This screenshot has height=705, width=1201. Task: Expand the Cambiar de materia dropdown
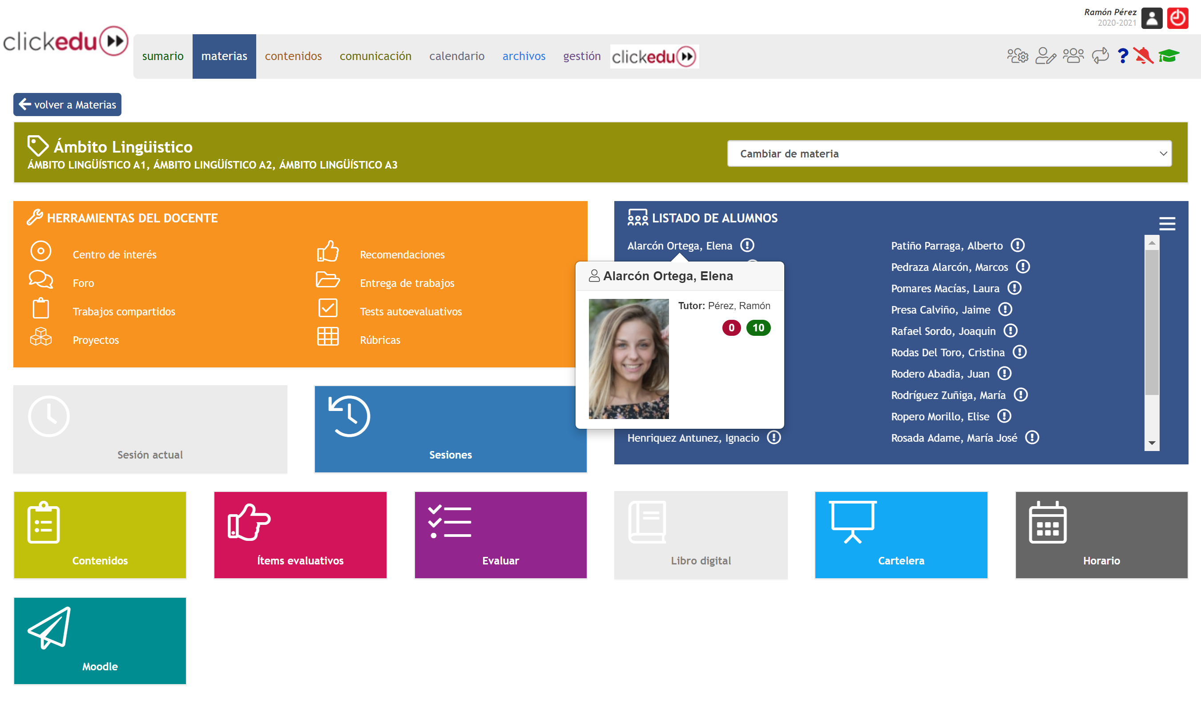pos(949,153)
